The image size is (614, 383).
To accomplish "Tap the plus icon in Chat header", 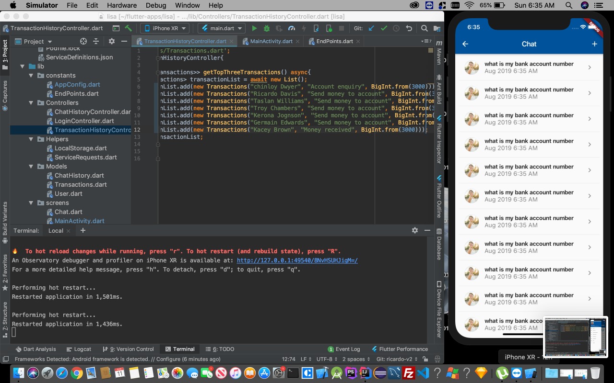I will (x=594, y=44).
